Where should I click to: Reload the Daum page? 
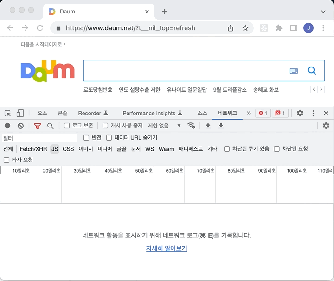40,28
